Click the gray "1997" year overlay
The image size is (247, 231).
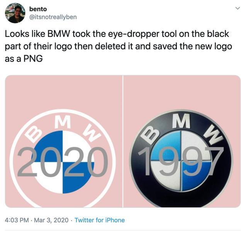[181, 161]
